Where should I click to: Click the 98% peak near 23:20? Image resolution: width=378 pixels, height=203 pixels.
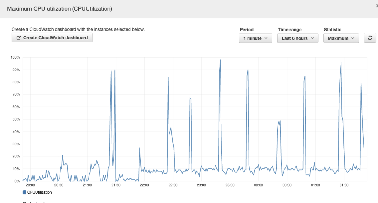[220, 60]
